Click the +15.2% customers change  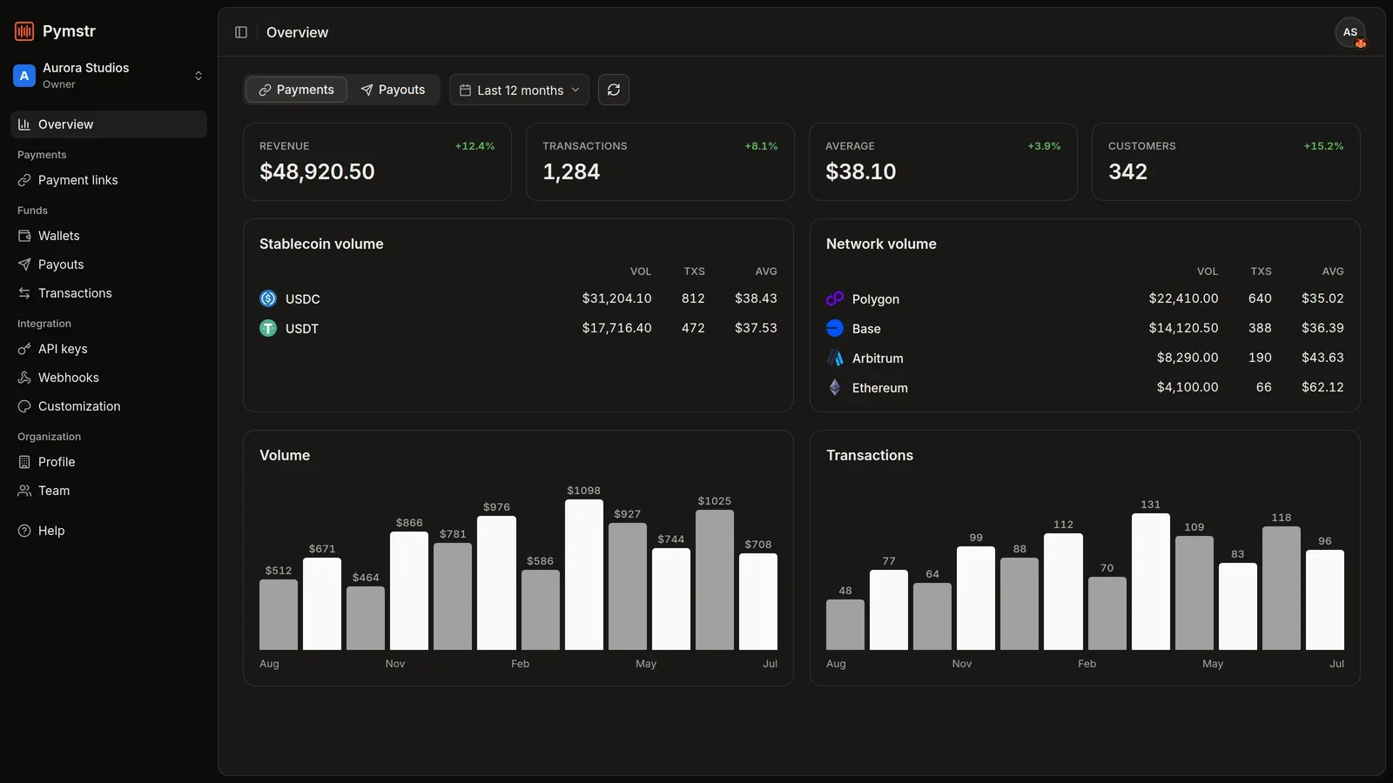point(1323,146)
